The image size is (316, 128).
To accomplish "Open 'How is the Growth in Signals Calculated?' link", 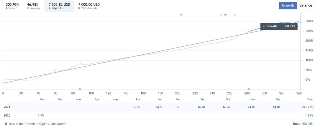I will pos(37,124).
